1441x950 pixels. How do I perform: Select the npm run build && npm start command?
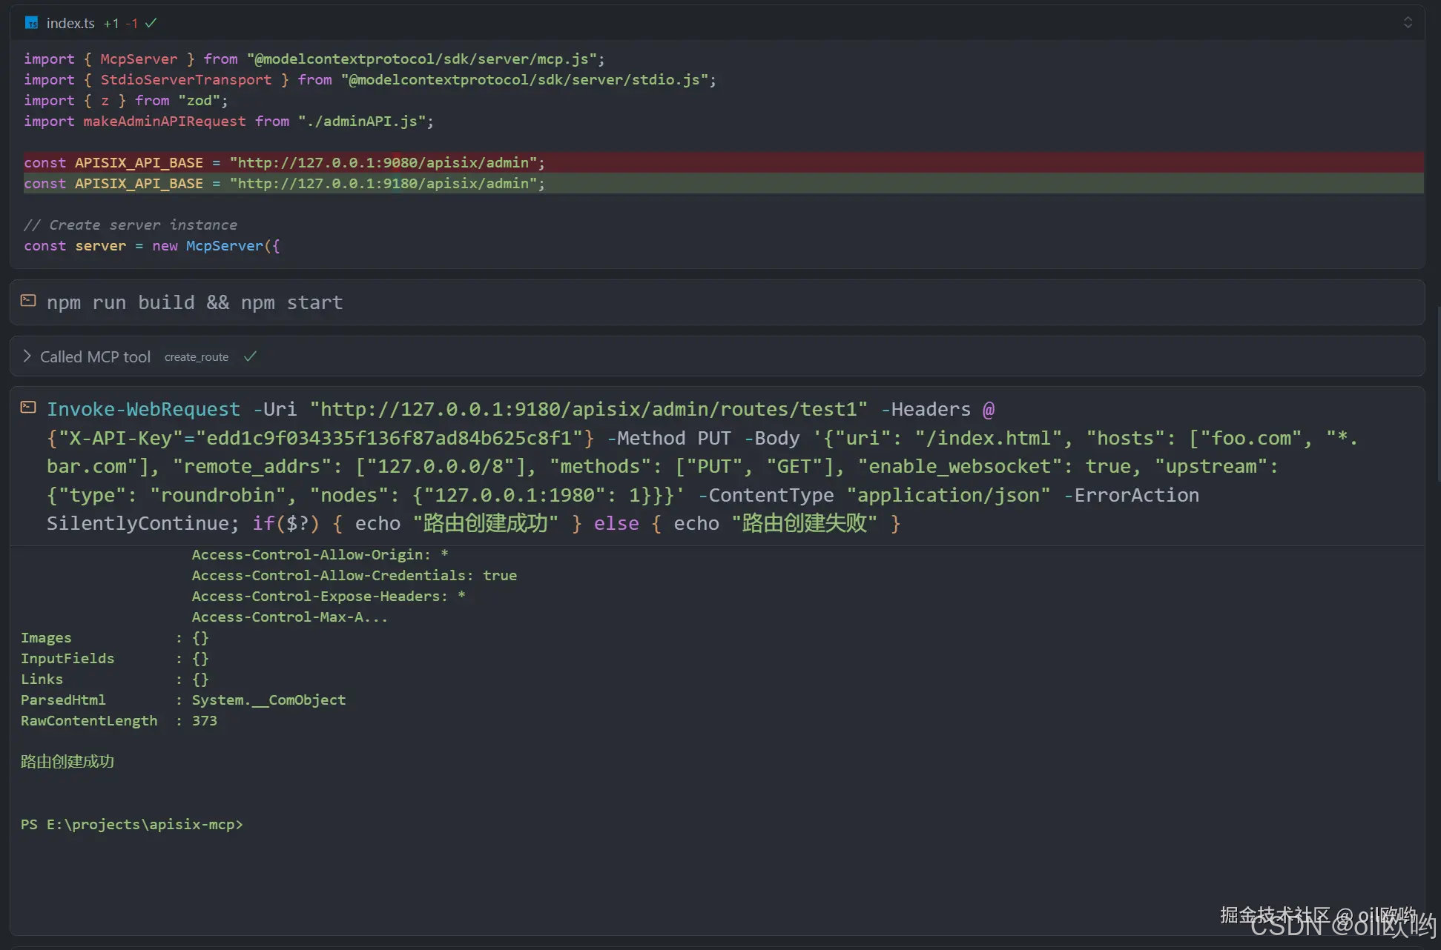point(194,302)
